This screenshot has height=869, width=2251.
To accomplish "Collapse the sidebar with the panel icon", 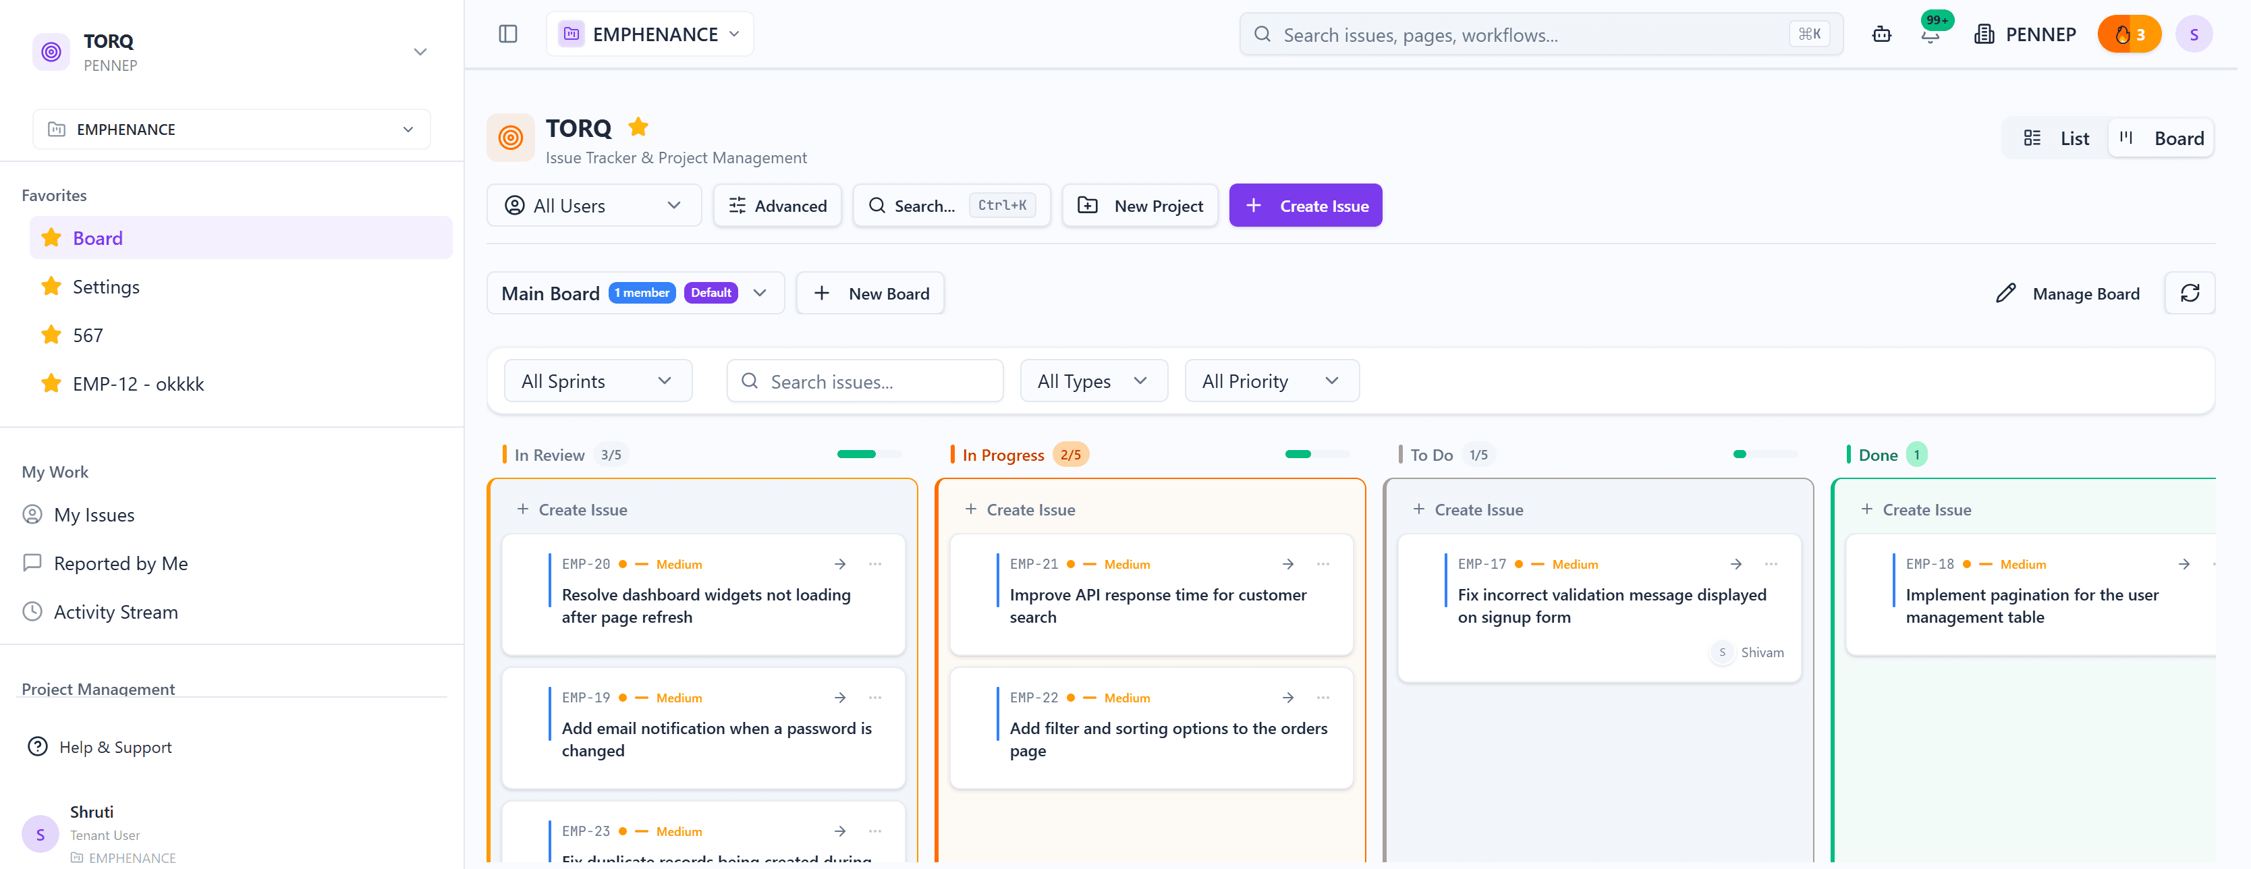I will pyautogui.click(x=507, y=34).
